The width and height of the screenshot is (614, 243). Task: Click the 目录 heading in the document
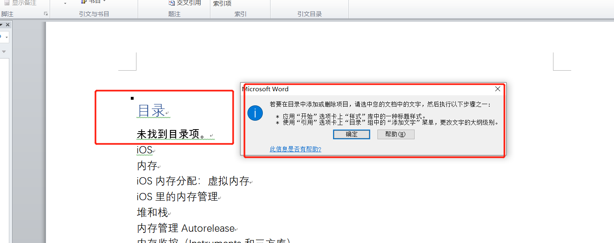click(151, 111)
